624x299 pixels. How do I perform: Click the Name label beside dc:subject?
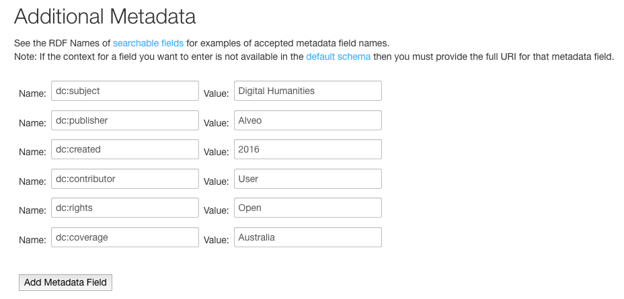tap(33, 93)
